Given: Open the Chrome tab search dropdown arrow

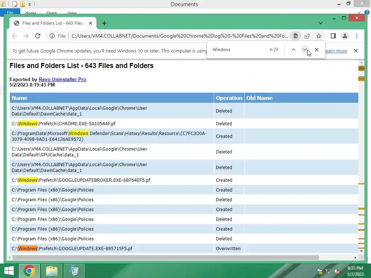Looking at the screenshot, I should (x=320, y=23).
